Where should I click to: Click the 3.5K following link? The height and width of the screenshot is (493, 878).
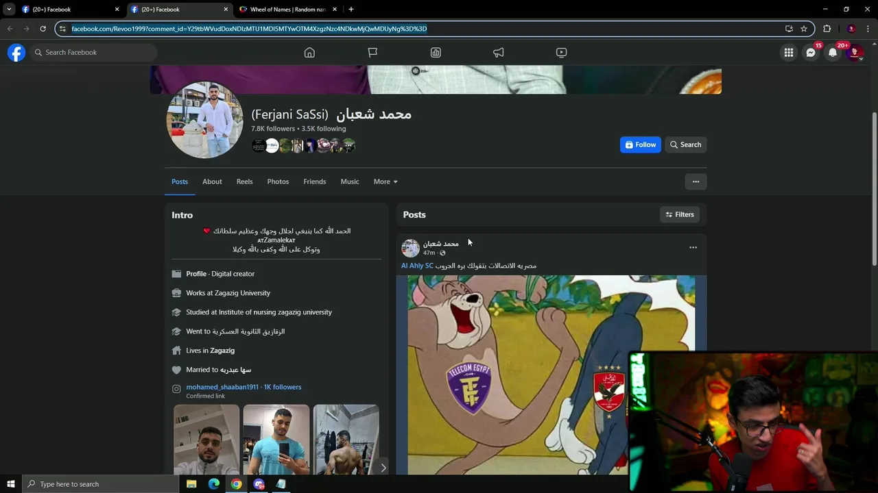[x=324, y=129]
